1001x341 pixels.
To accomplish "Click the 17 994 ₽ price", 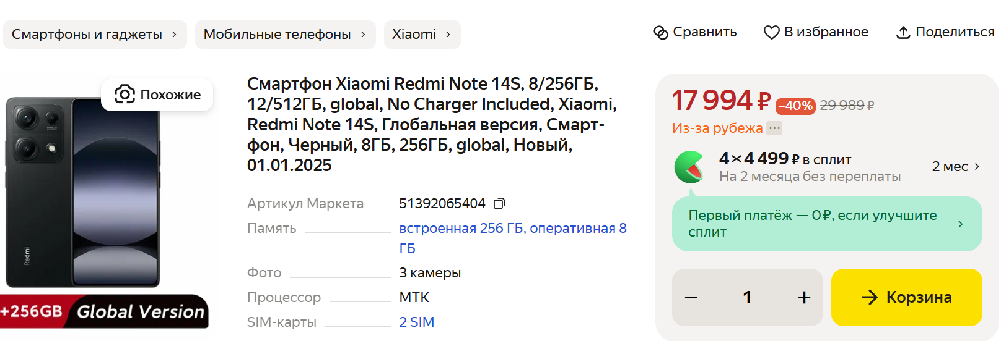I will point(721,101).
